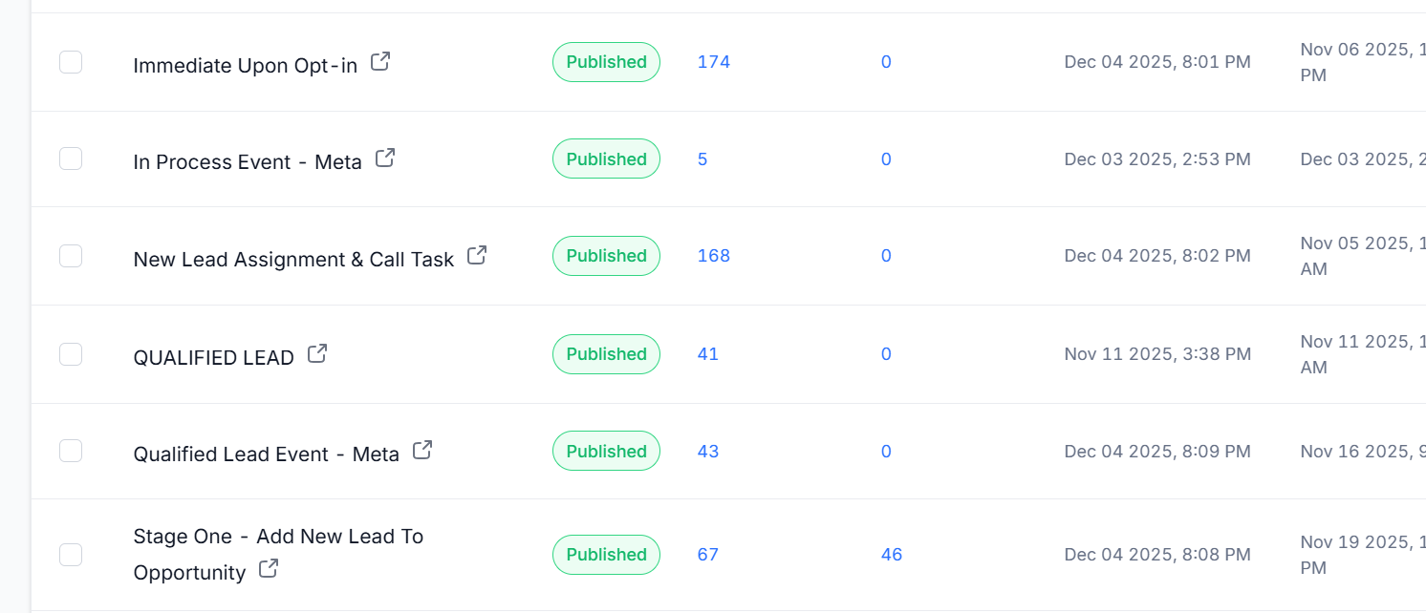The width and height of the screenshot is (1426, 613).
Task: Select New Lead Assignment & Call Task checkbox
Action: (71, 256)
